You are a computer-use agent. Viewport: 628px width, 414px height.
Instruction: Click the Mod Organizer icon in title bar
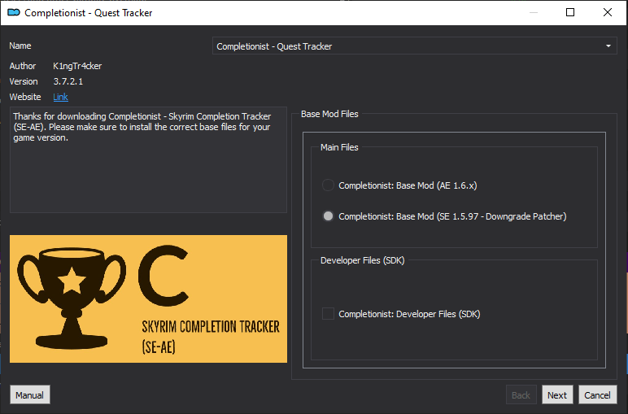click(14, 13)
